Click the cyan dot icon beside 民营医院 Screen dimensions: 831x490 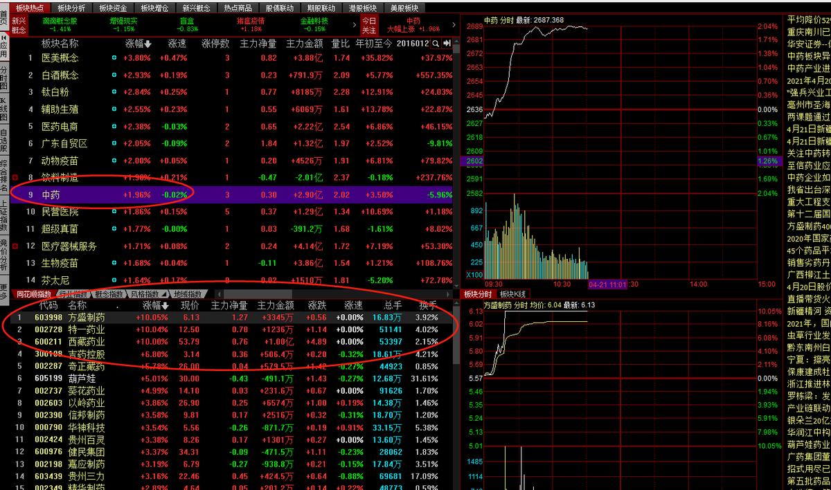(x=114, y=212)
